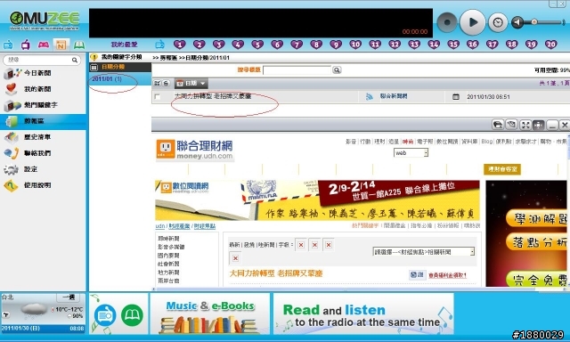Select favorite heart number 8
The width and height of the screenshot is (570, 342).
(316, 45)
